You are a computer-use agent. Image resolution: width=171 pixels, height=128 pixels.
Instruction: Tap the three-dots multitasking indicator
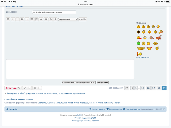point(85,2)
